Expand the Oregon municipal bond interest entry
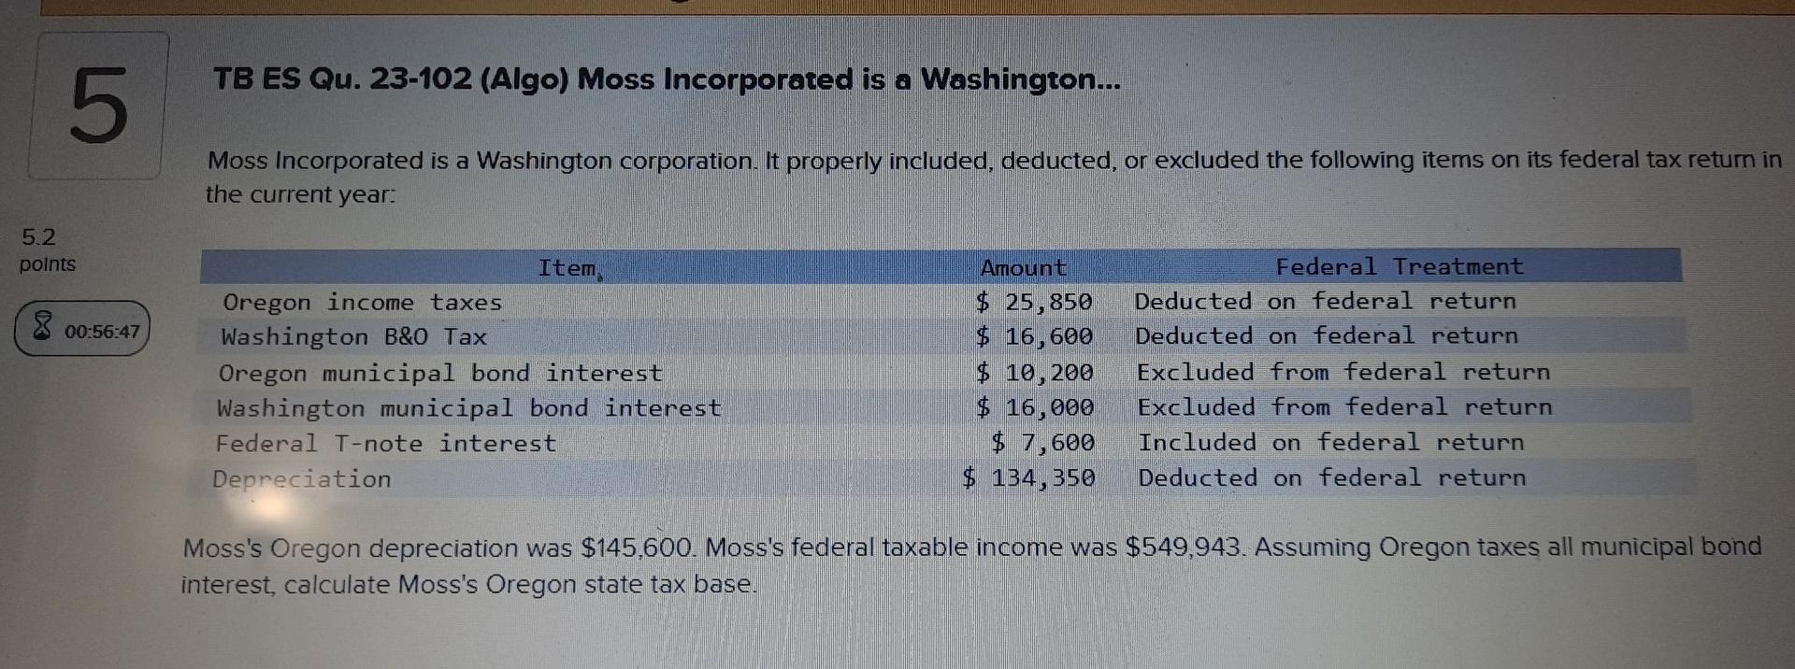The width and height of the screenshot is (1795, 669). (439, 373)
